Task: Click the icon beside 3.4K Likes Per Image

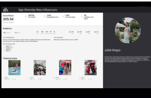Action: click(63, 16)
